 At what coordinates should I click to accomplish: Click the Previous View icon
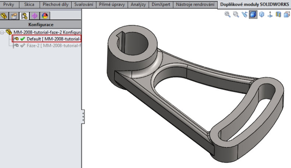coord(244,14)
